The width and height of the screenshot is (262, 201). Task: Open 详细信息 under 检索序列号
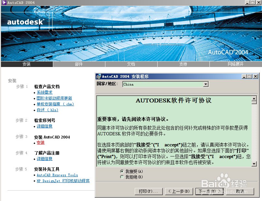click(44, 126)
